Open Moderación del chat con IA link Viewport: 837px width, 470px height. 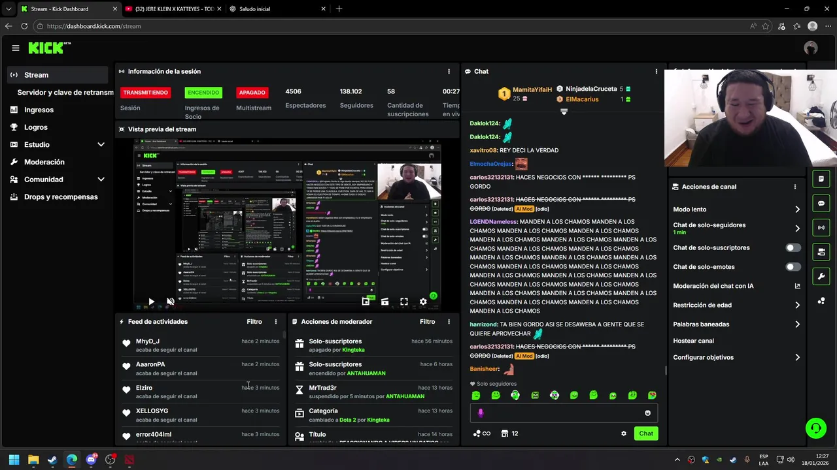click(736, 286)
